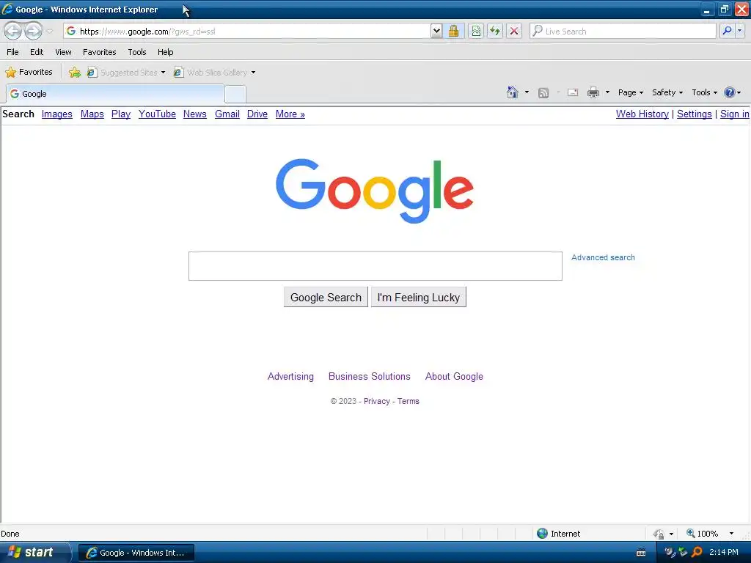Expand the Home button dropdown arrow
751x563 pixels.
click(527, 92)
